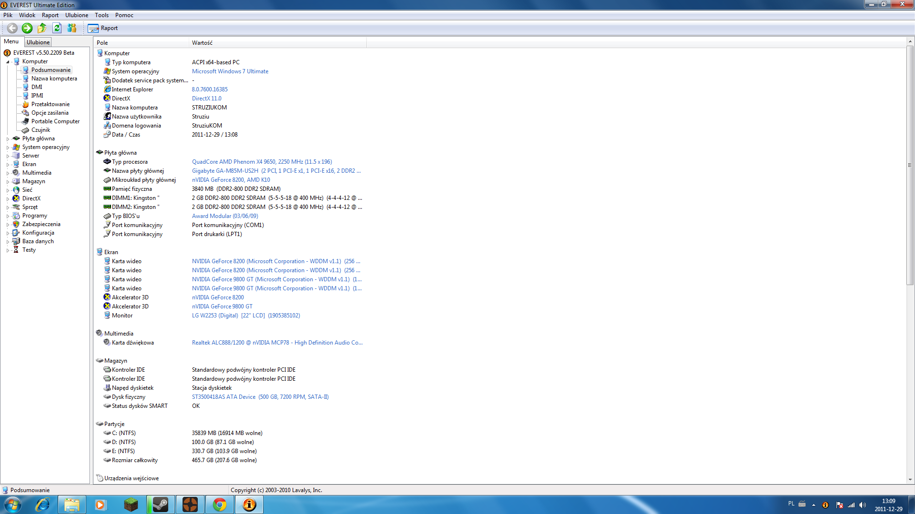The image size is (915, 514).
Task: Expand the DirectX tree node
Action: (x=8, y=199)
